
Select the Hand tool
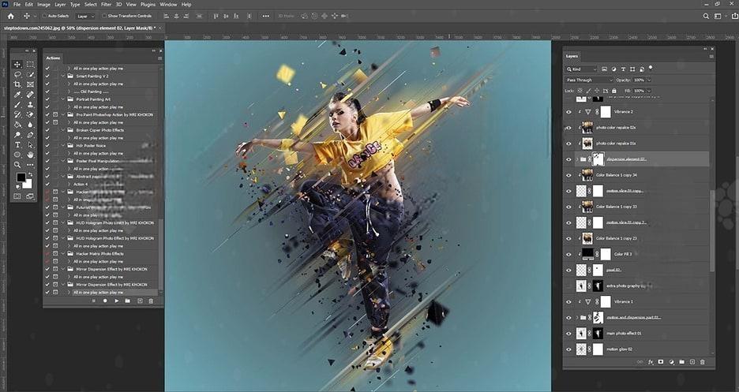tap(30, 155)
